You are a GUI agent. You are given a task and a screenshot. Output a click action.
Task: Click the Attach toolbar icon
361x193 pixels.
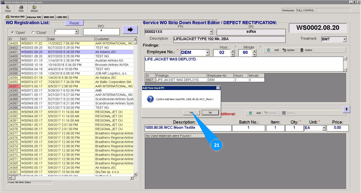[x=34, y=9]
